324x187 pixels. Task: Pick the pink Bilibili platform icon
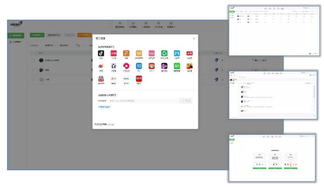click(152, 53)
